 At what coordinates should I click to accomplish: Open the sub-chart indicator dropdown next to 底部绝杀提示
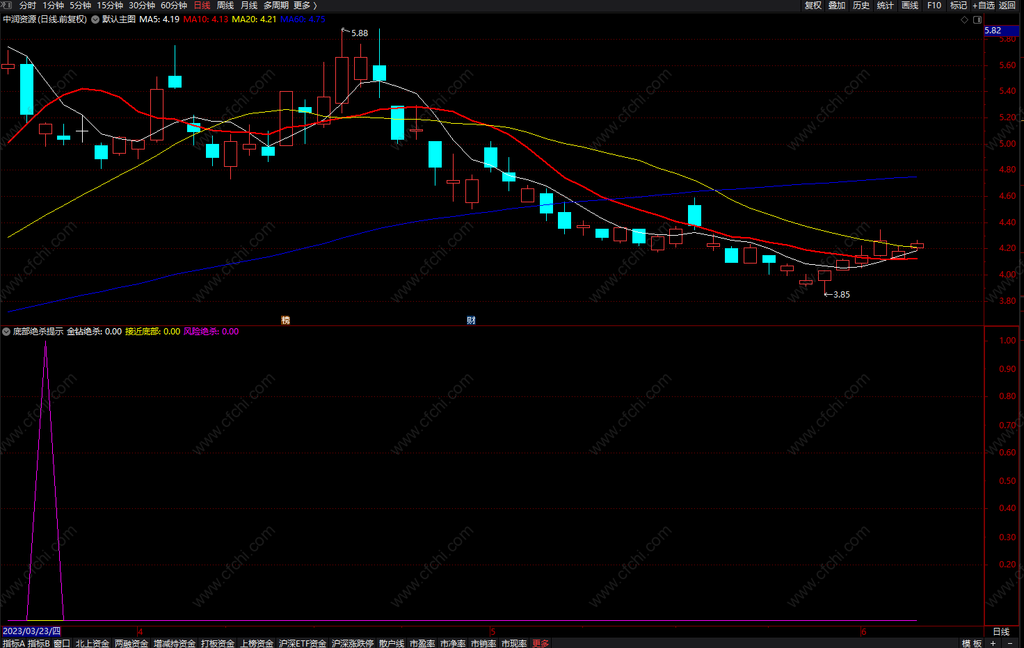pos(6,332)
